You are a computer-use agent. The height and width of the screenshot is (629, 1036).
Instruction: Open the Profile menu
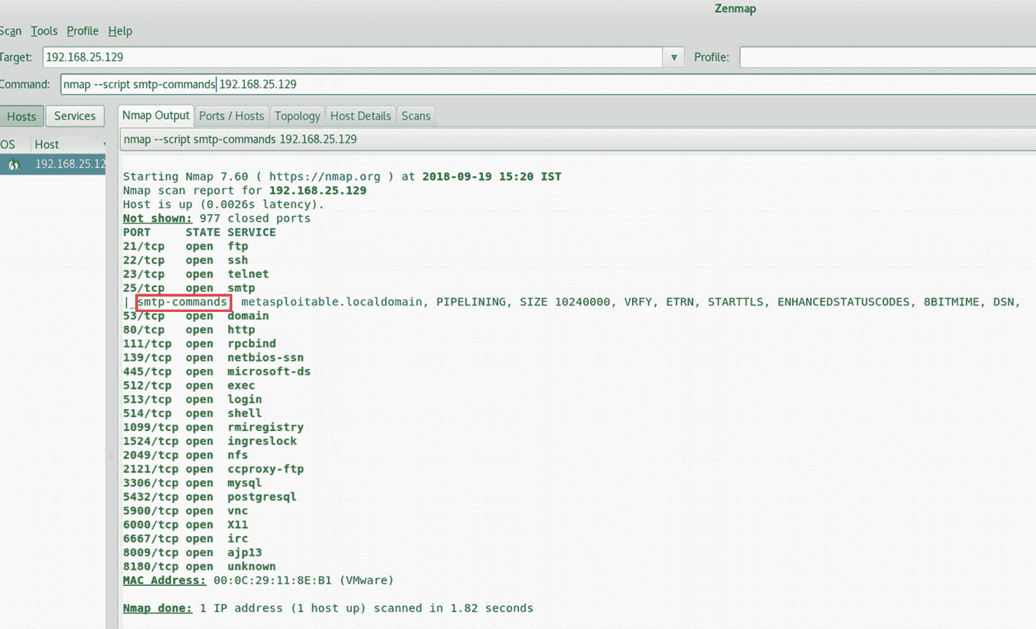(x=83, y=31)
